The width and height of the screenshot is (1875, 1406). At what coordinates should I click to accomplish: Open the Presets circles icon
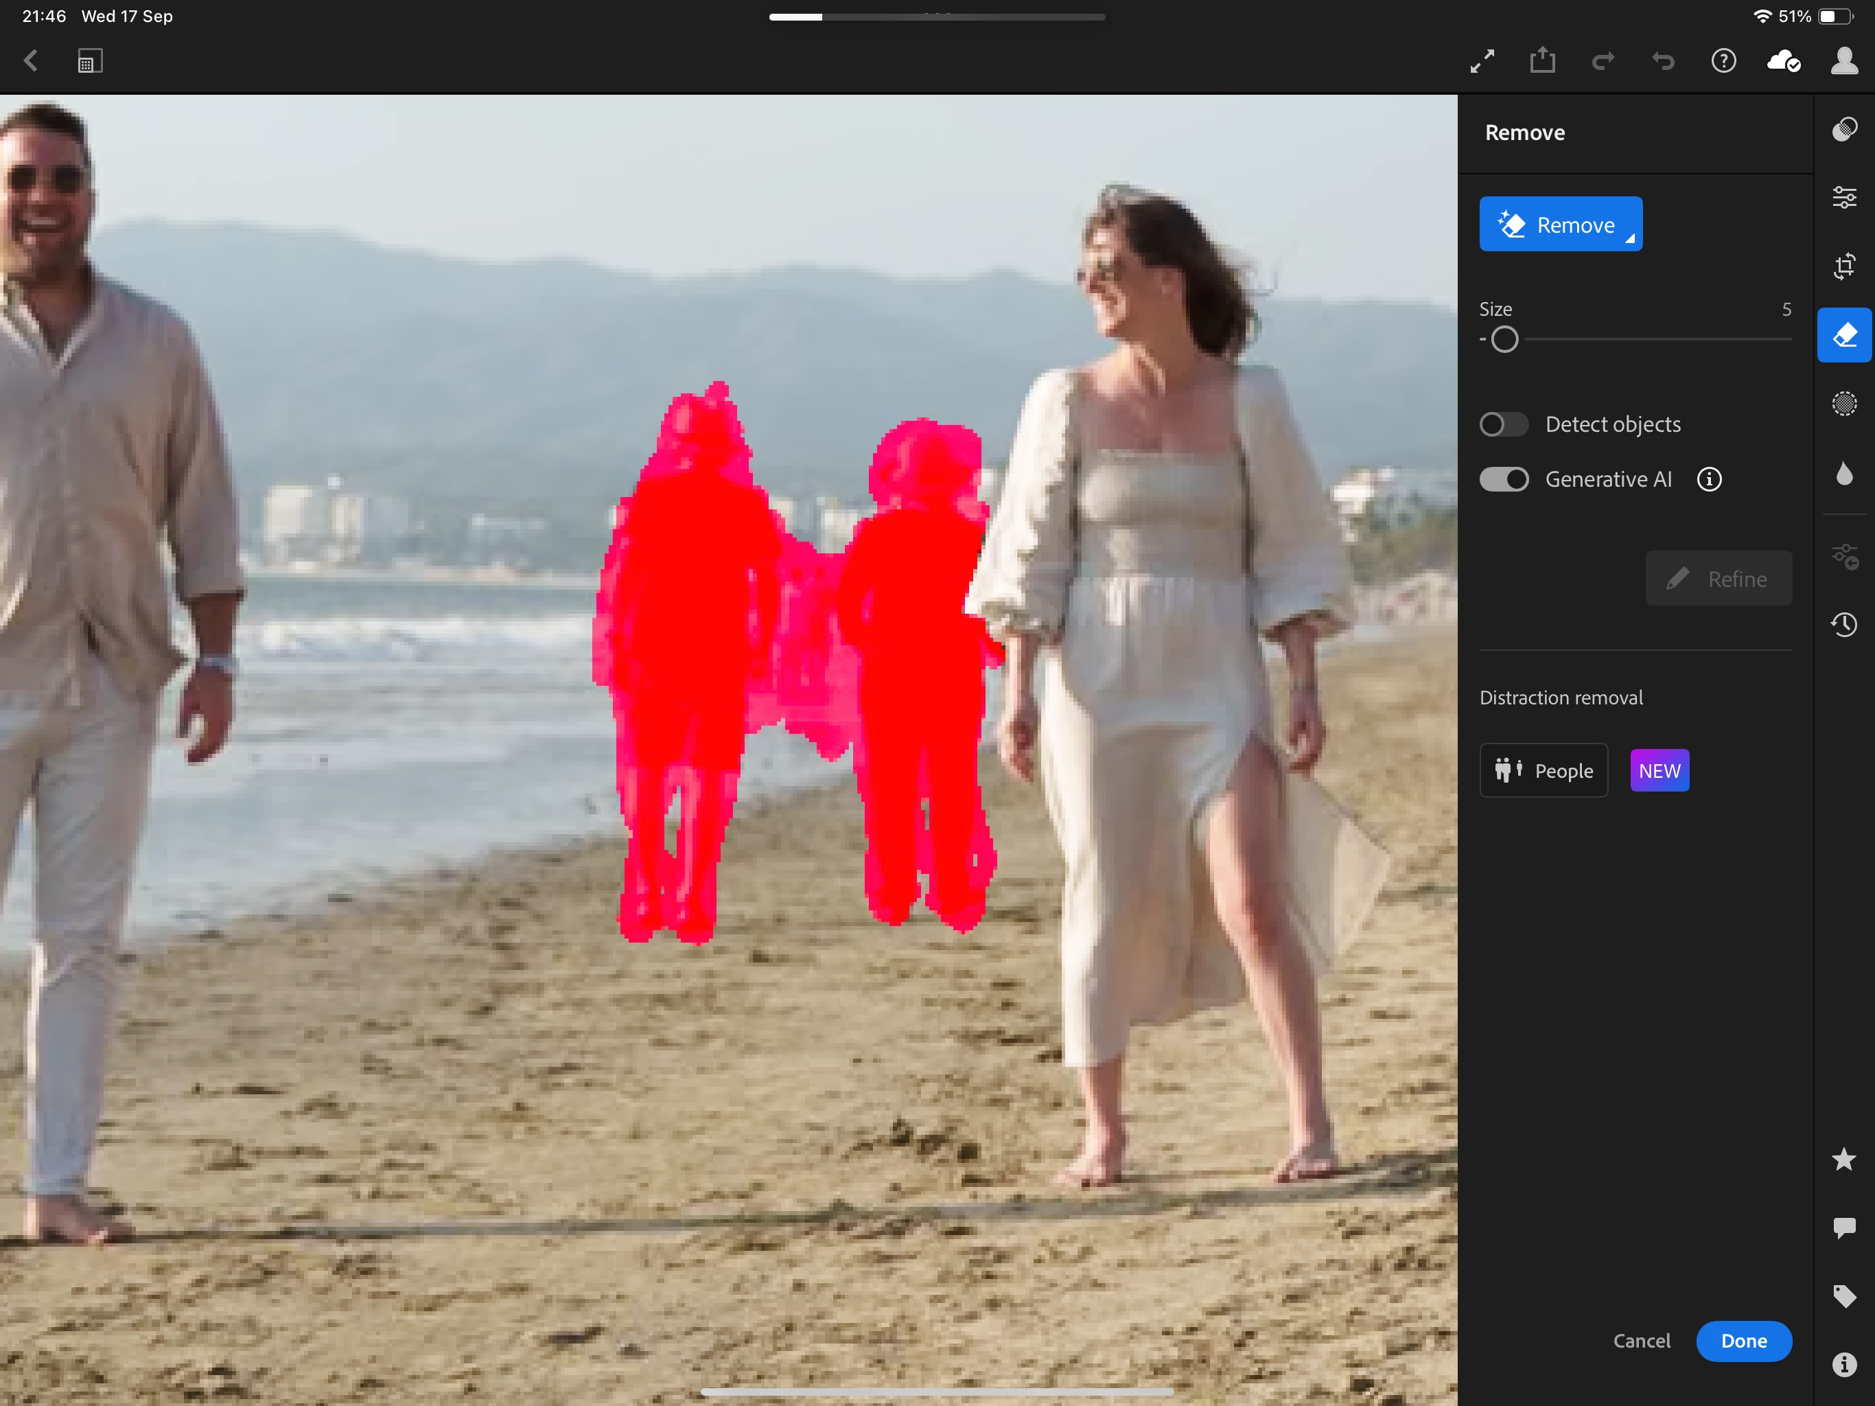click(1843, 129)
